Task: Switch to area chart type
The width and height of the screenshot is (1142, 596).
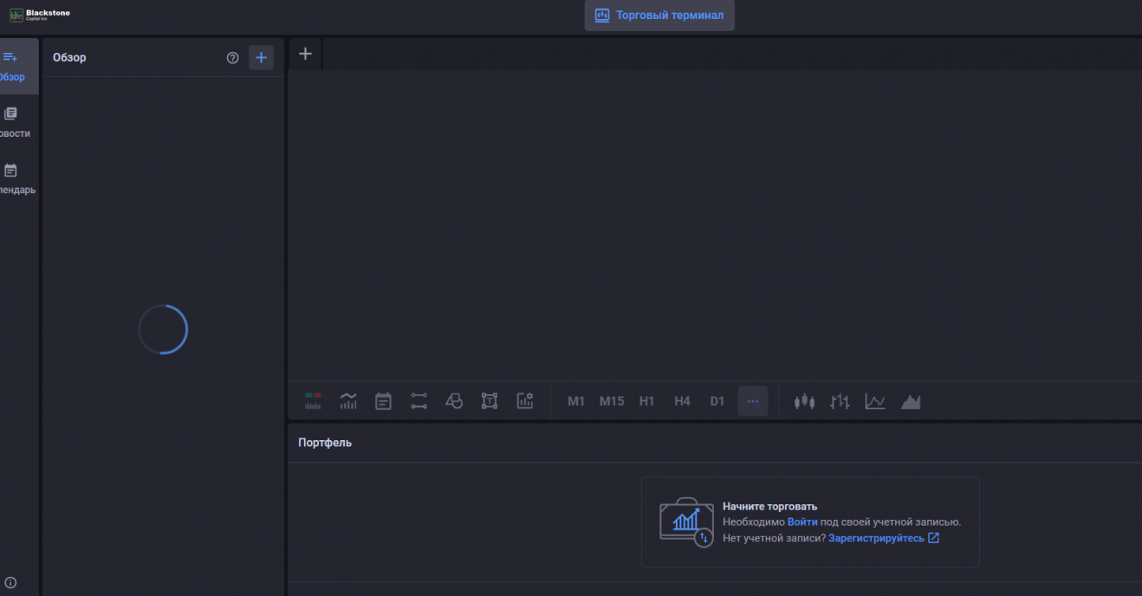Action: [911, 401]
